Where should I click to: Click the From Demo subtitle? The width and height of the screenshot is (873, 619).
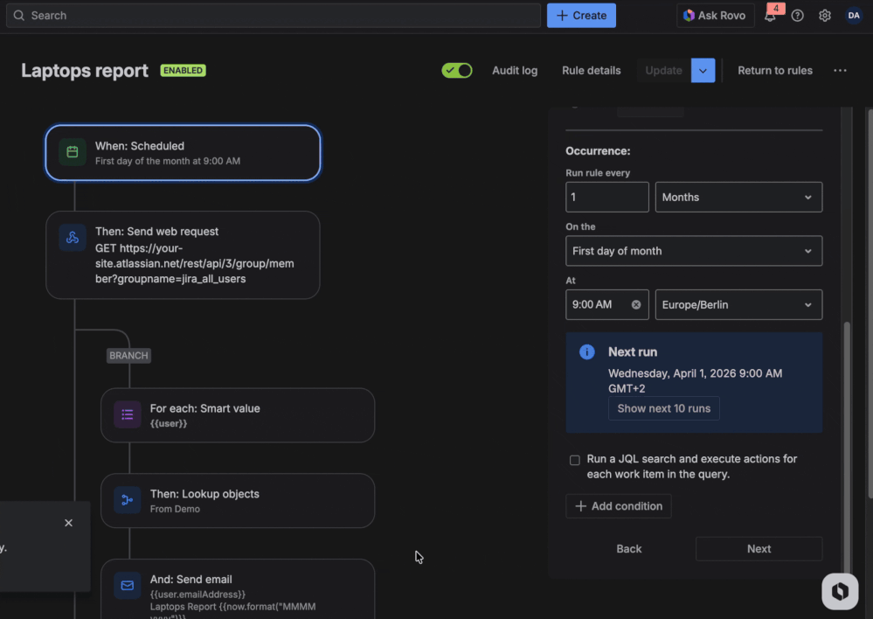[x=175, y=509]
